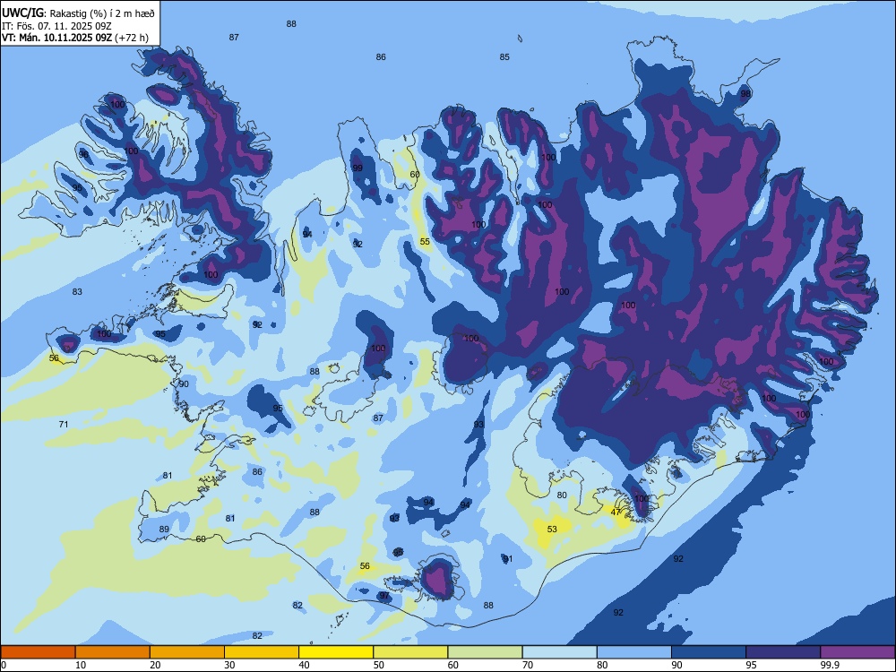
Task: Click the humidity value 91 on the map
Action: [508, 559]
